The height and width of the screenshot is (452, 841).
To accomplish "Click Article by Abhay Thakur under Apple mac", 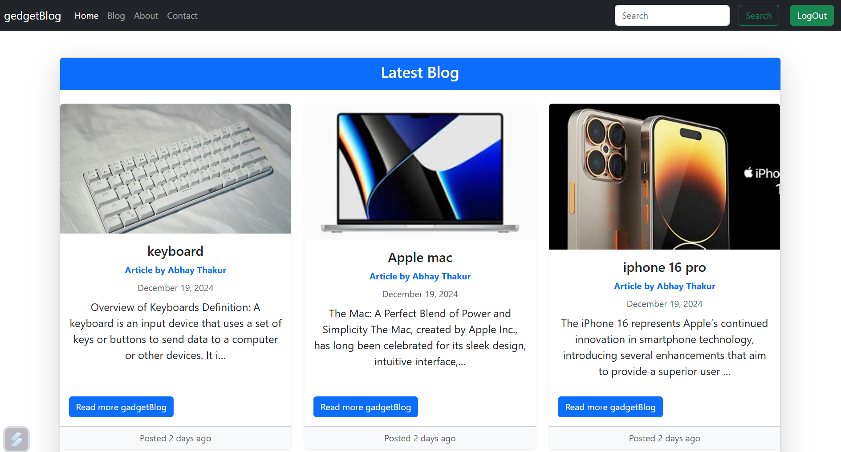I will (420, 276).
